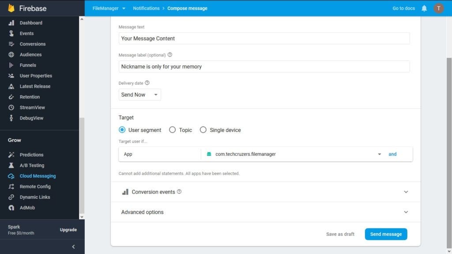Expand the Conversion events section
Screen dimensions: 452x254
point(265,192)
